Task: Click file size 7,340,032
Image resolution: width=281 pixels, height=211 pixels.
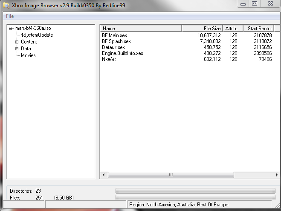Action: point(210,41)
